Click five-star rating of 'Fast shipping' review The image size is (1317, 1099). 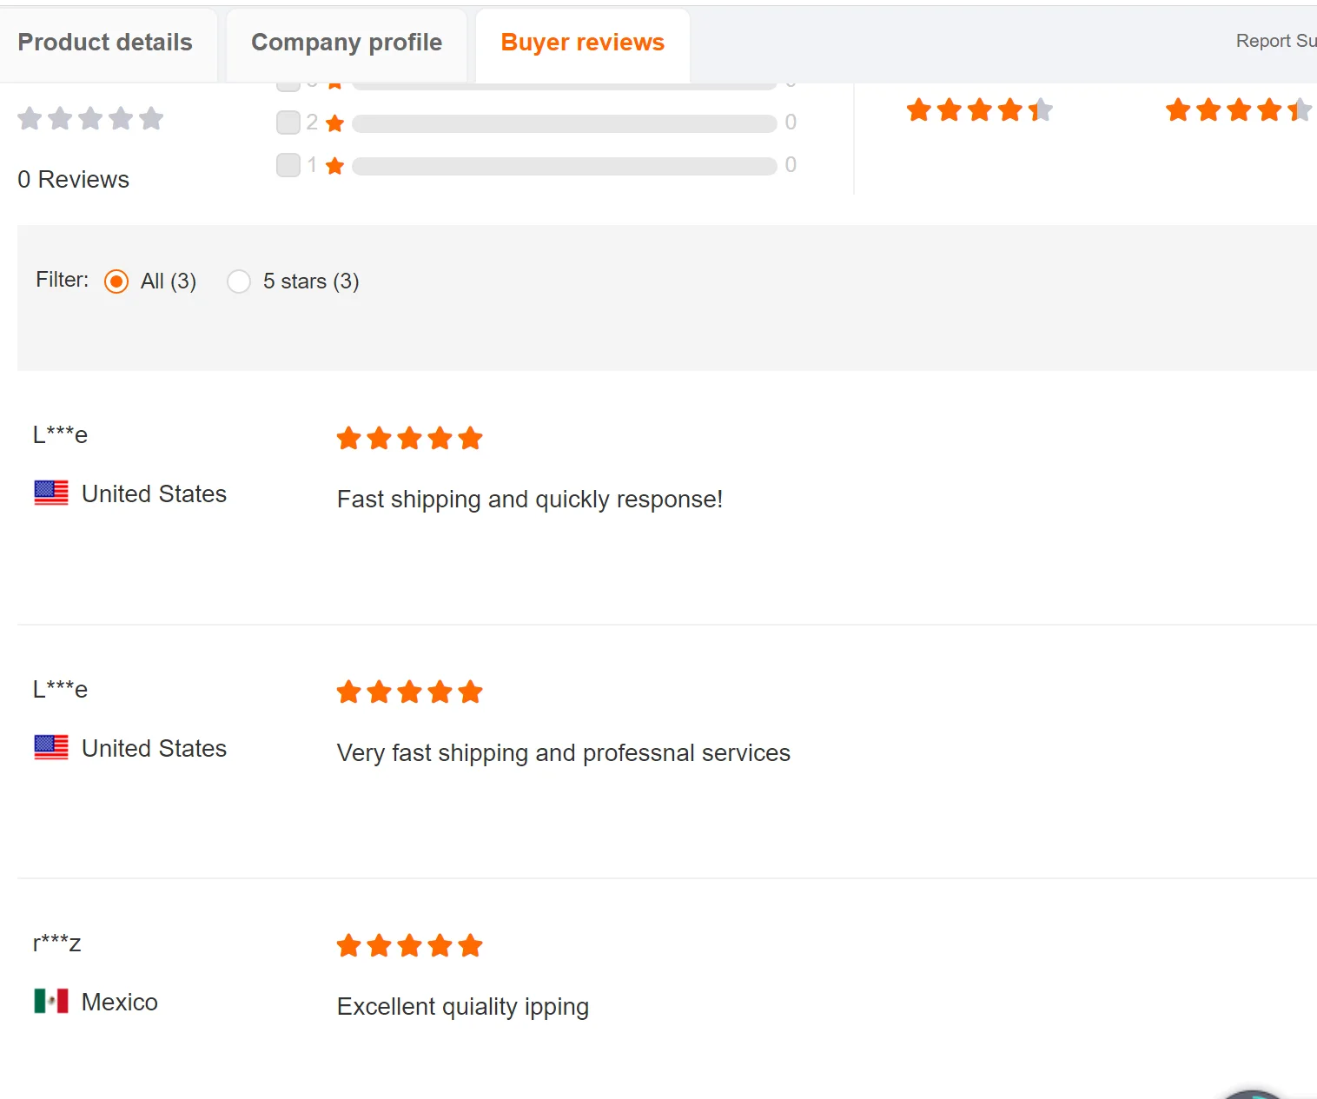[x=409, y=439]
